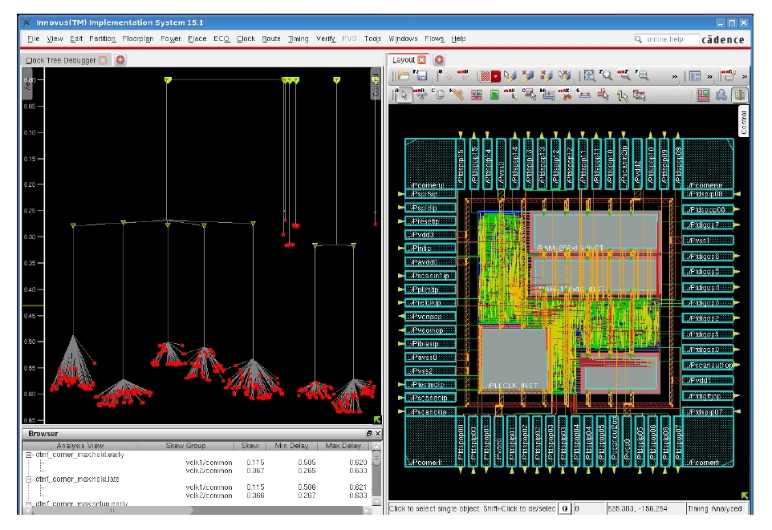Viewport: 772px width, 530px height.
Task: Toggle the physical view button
Action: (x=739, y=95)
